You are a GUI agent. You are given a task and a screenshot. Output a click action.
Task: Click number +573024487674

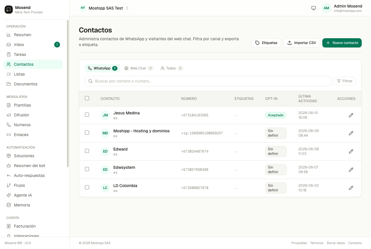point(195,151)
